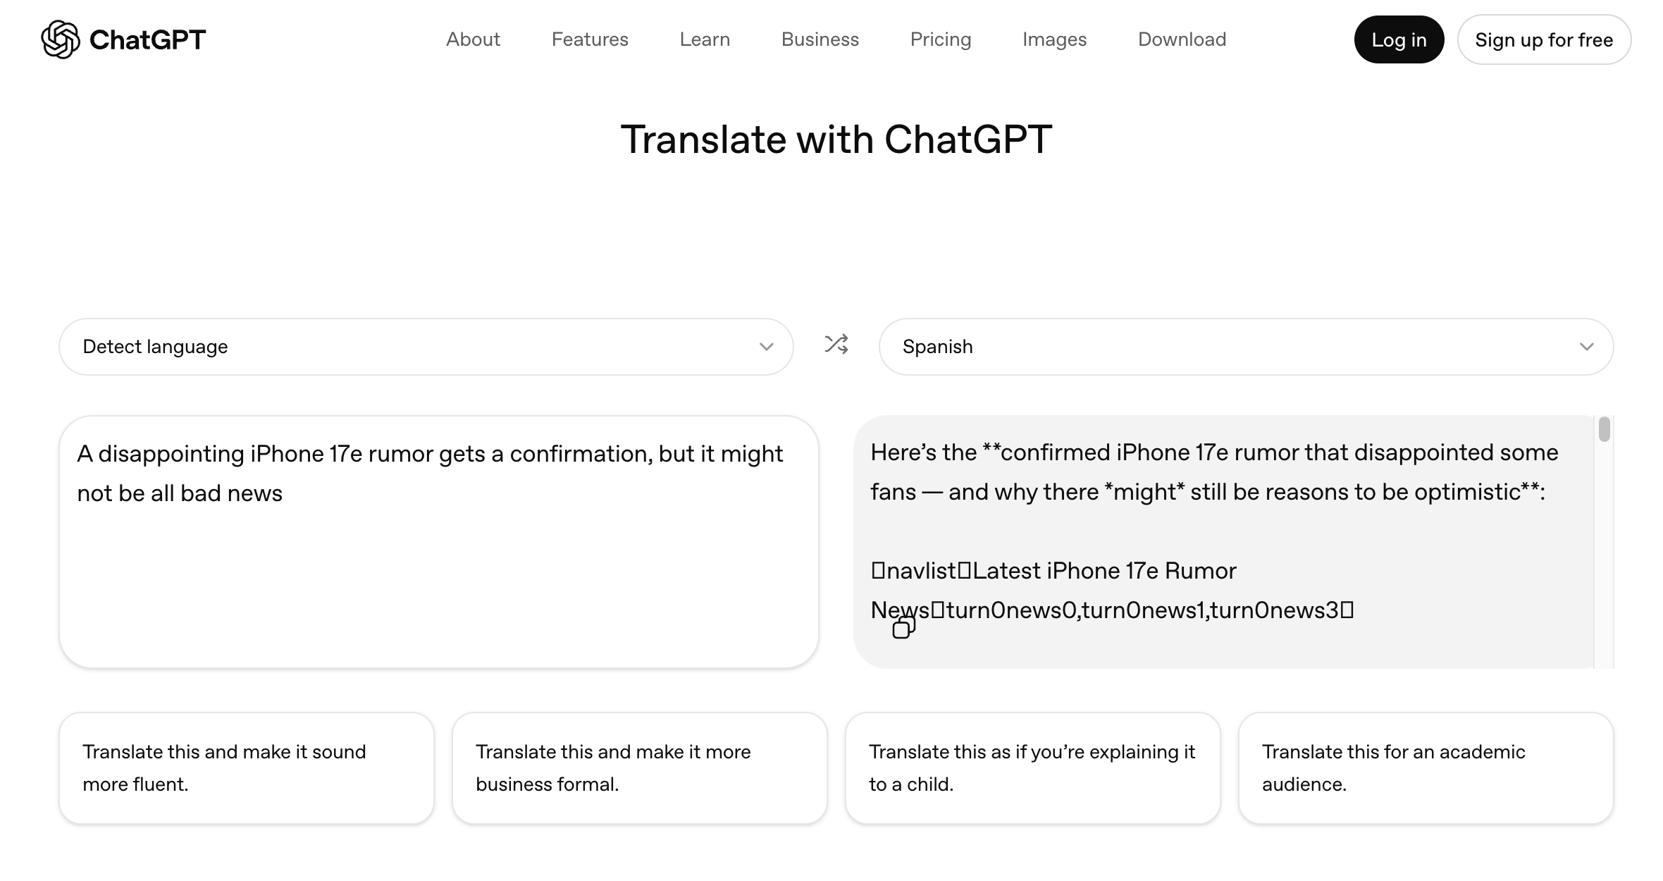
Task: Copy the translated output text
Action: click(903, 627)
